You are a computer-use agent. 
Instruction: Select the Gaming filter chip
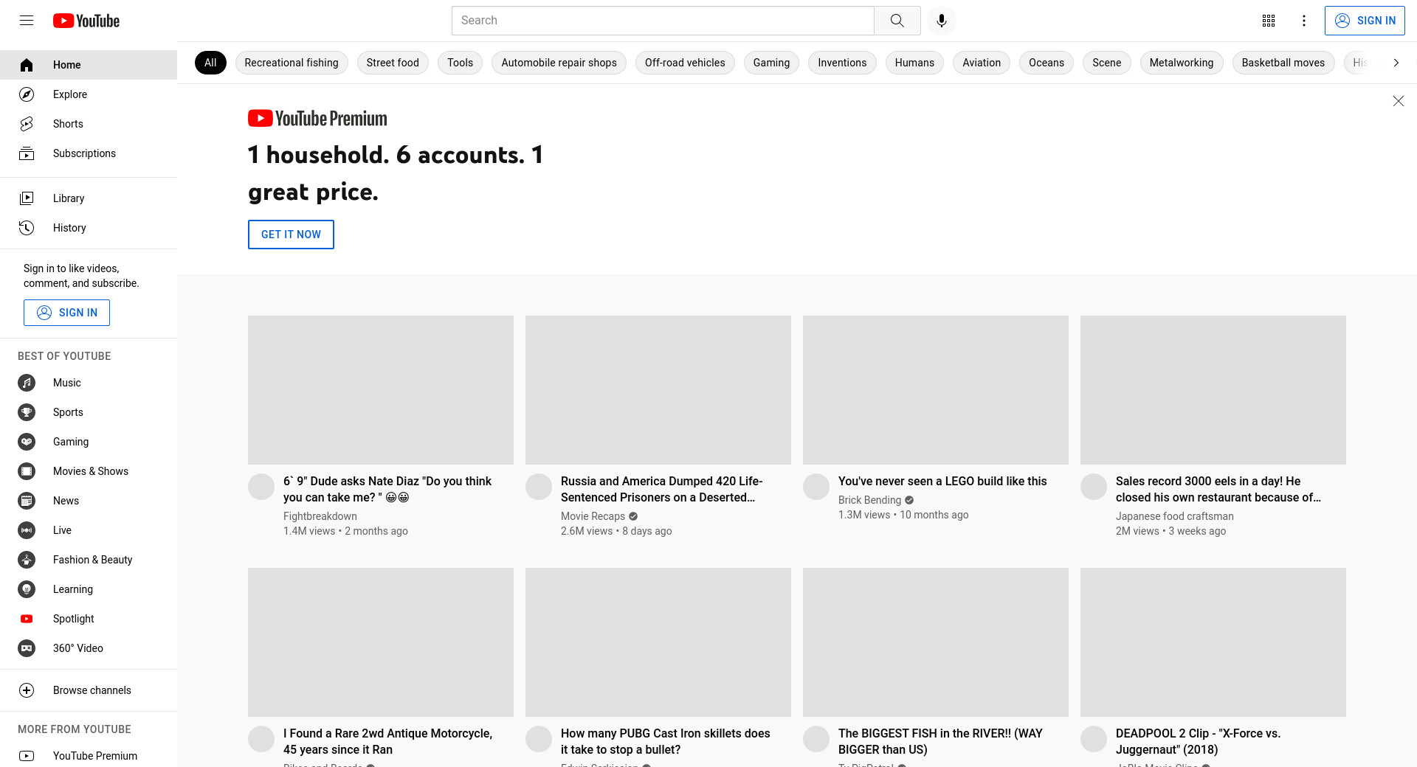771,63
